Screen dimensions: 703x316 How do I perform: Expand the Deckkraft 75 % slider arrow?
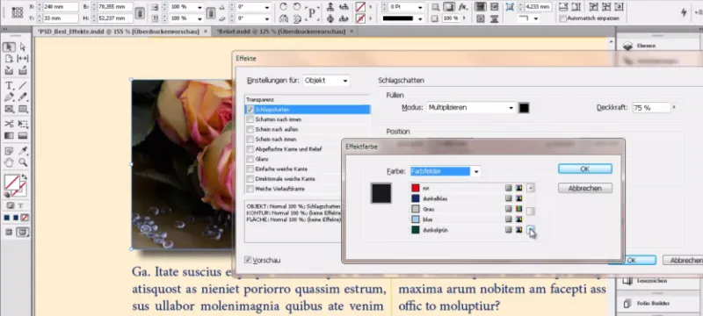pyautogui.click(x=674, y=108)
